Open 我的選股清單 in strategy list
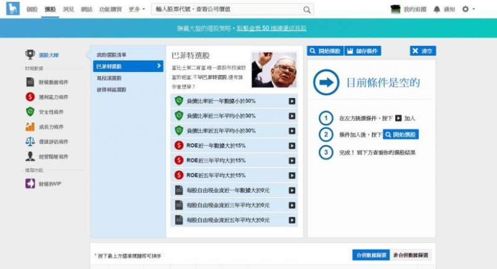The width and height of the screenshot is (497, 269). 112,55
